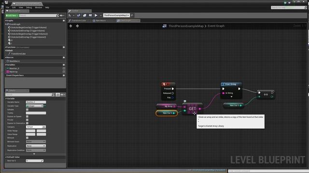
Task: Collapse the Variables section
Action: coord(6,65)
